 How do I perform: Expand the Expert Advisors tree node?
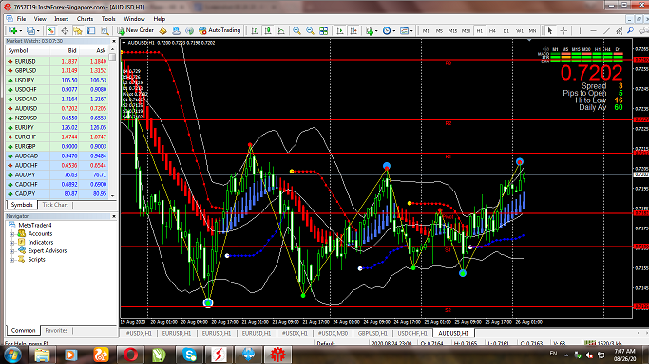pos(12,251)
